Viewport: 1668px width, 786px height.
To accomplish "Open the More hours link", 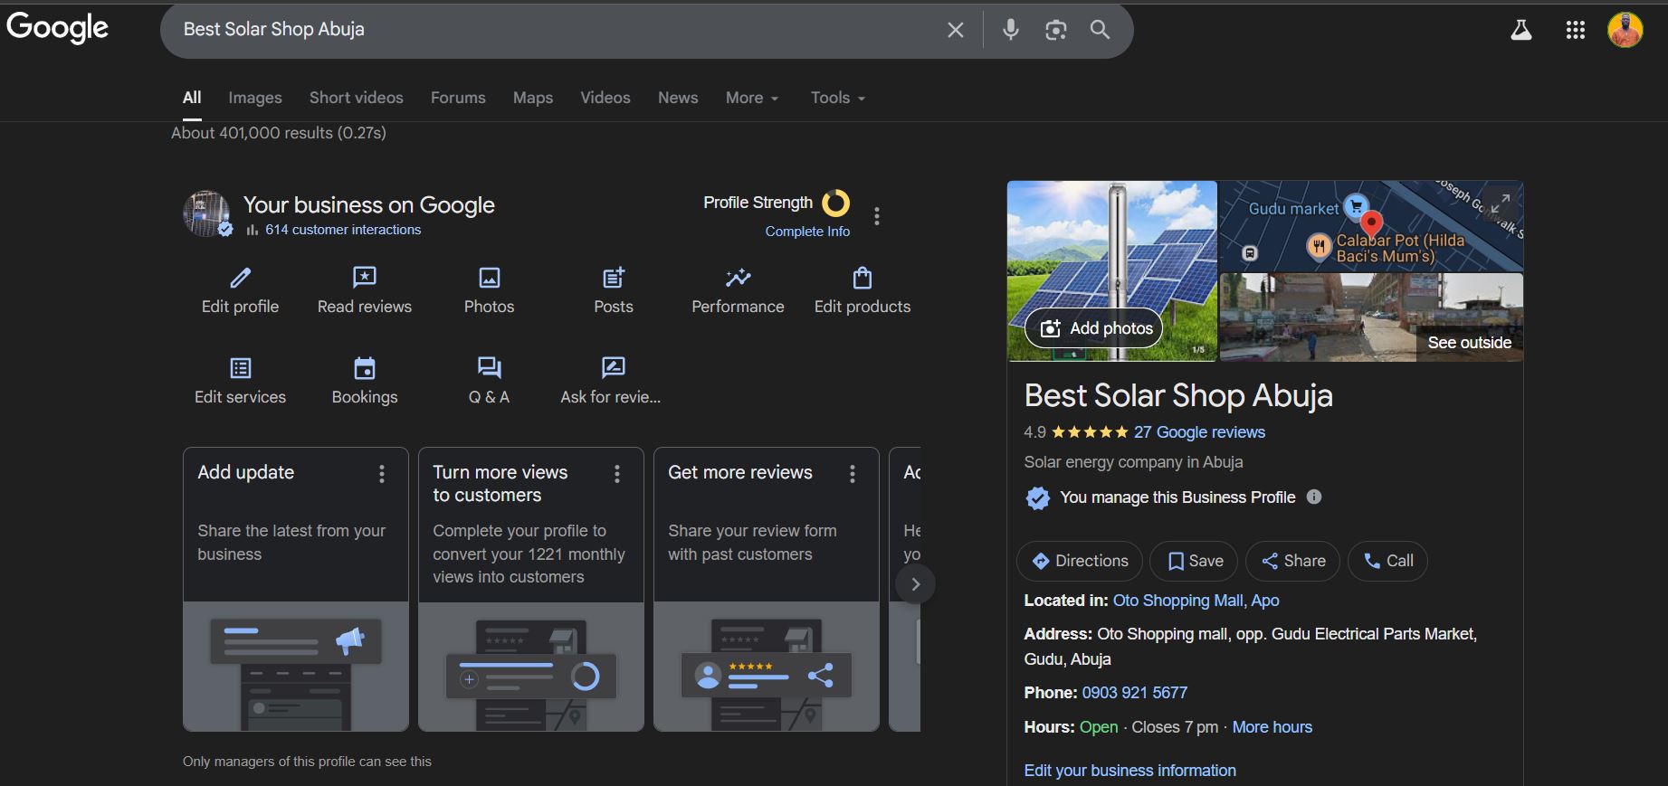I will coord(1272,727).
